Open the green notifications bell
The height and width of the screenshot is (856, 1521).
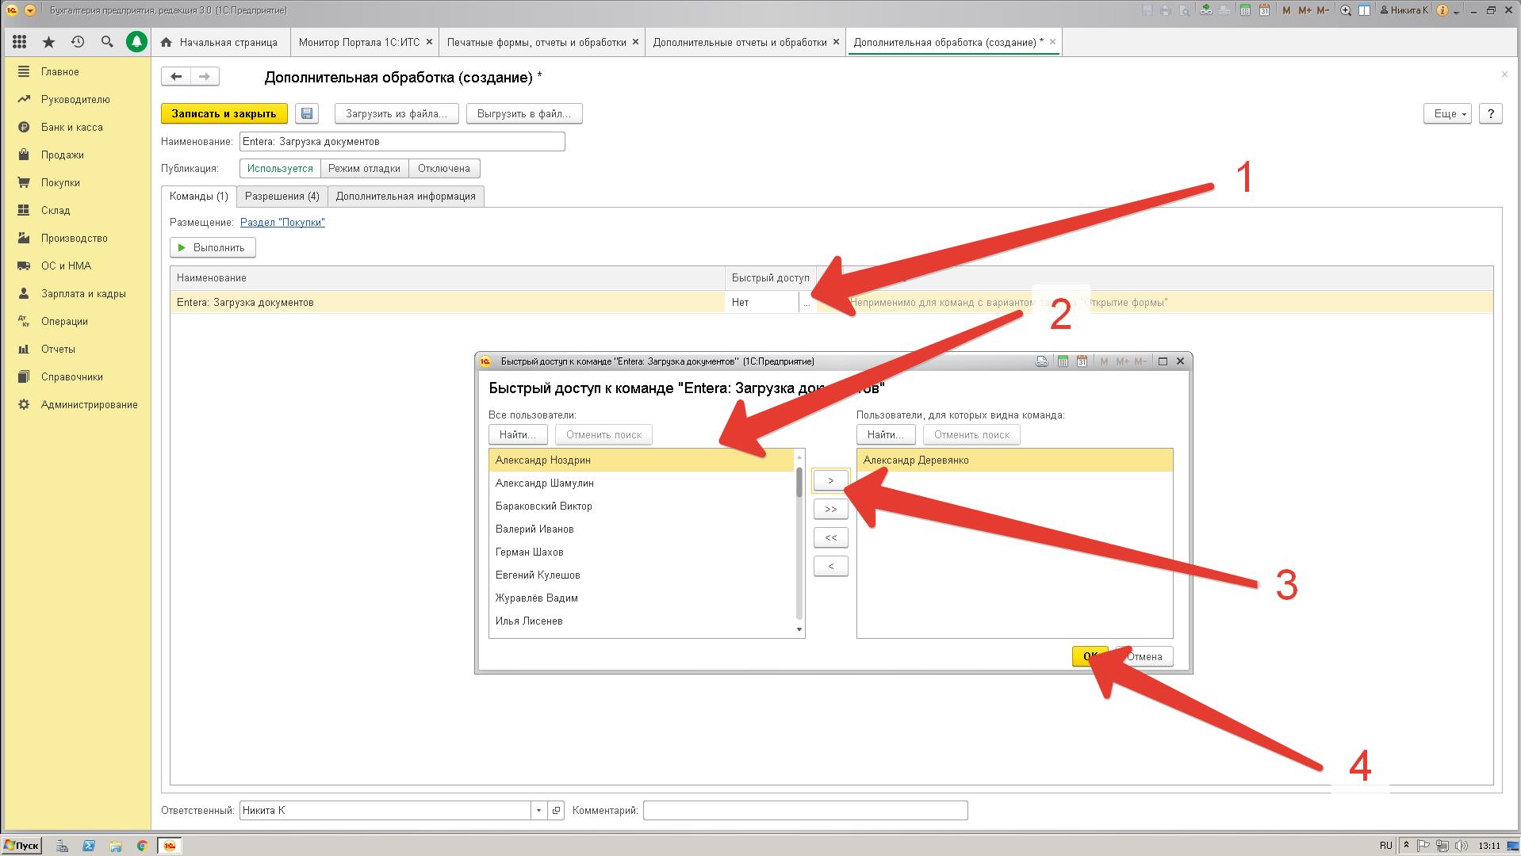[x=136, y=42]
